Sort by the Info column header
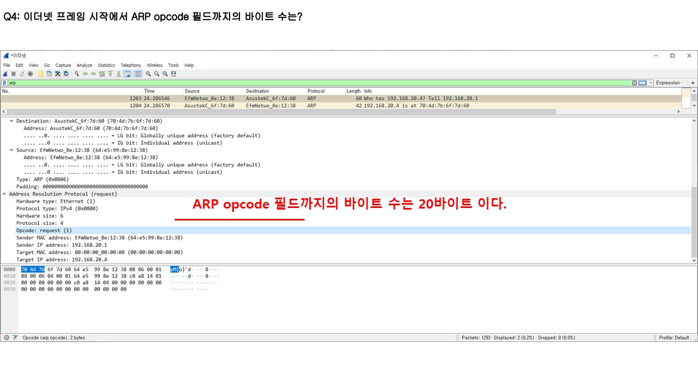 522,91
